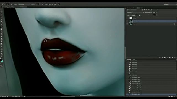Screen dimensions: 177x99
Task: Create a new layer button
Action: 172,58
